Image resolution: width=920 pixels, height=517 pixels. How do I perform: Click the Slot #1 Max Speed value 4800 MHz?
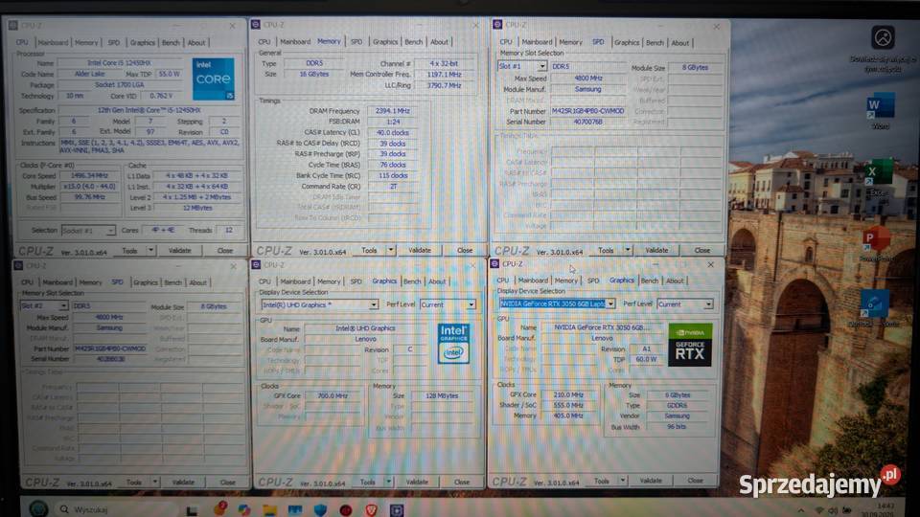[587, 78]
